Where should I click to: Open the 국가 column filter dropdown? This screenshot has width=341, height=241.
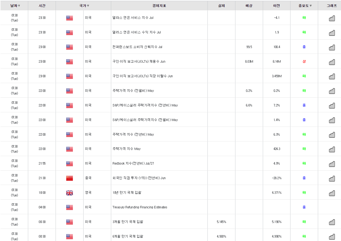[88, 6]
